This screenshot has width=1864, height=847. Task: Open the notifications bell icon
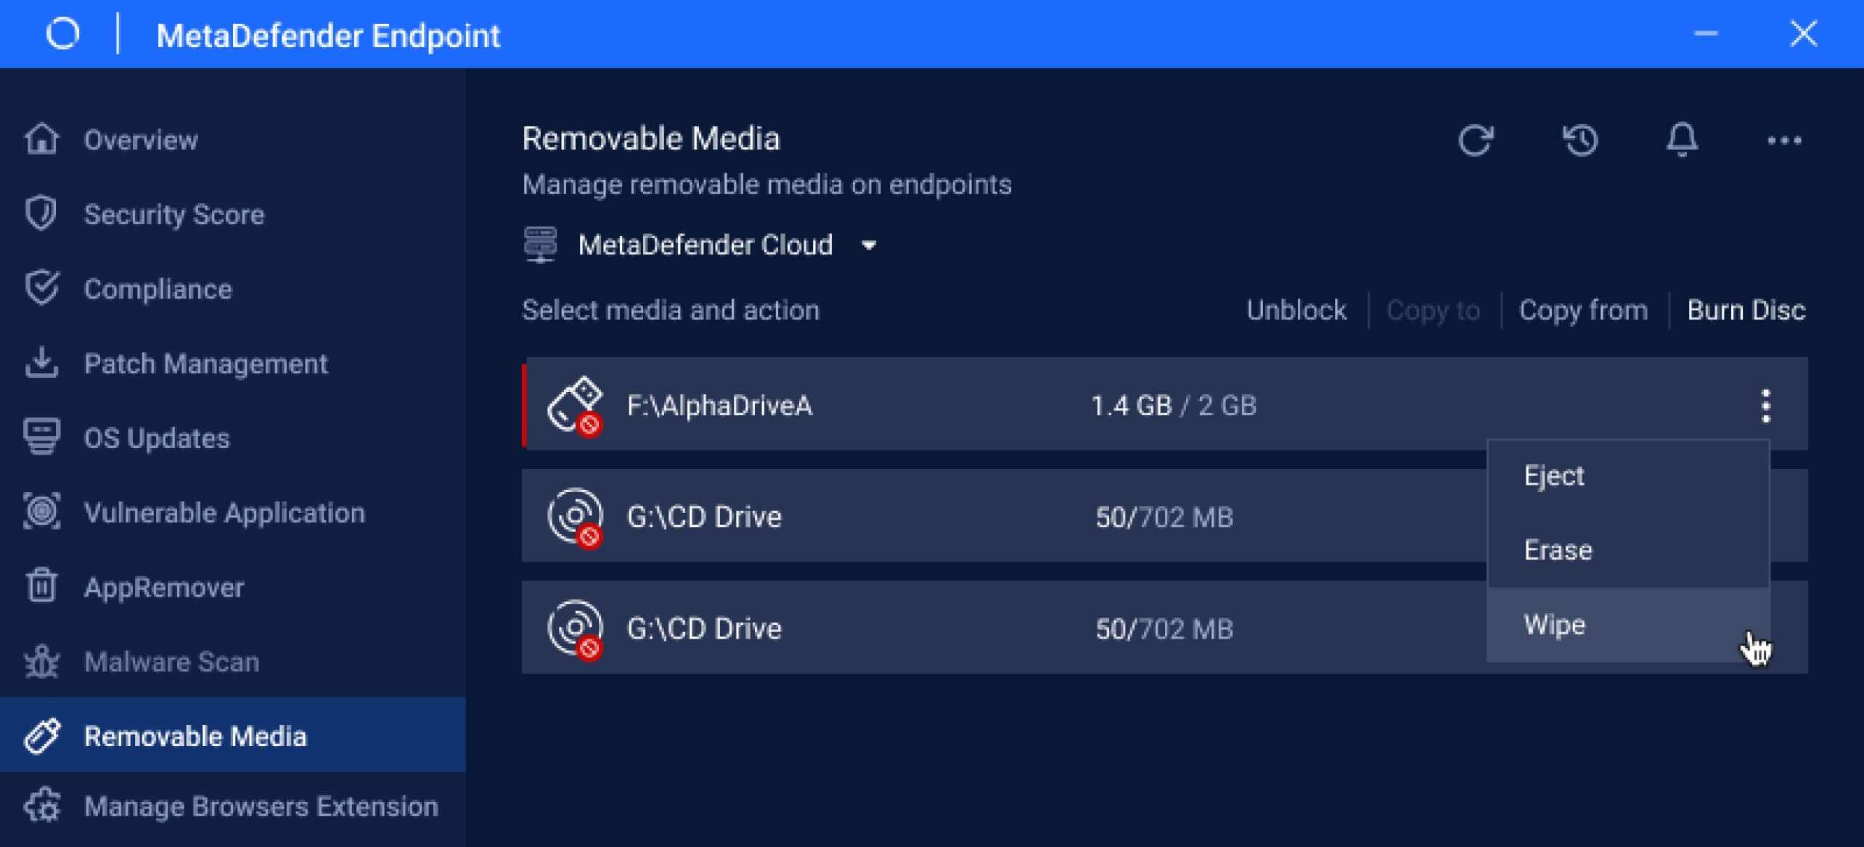tap(1682, 140)
